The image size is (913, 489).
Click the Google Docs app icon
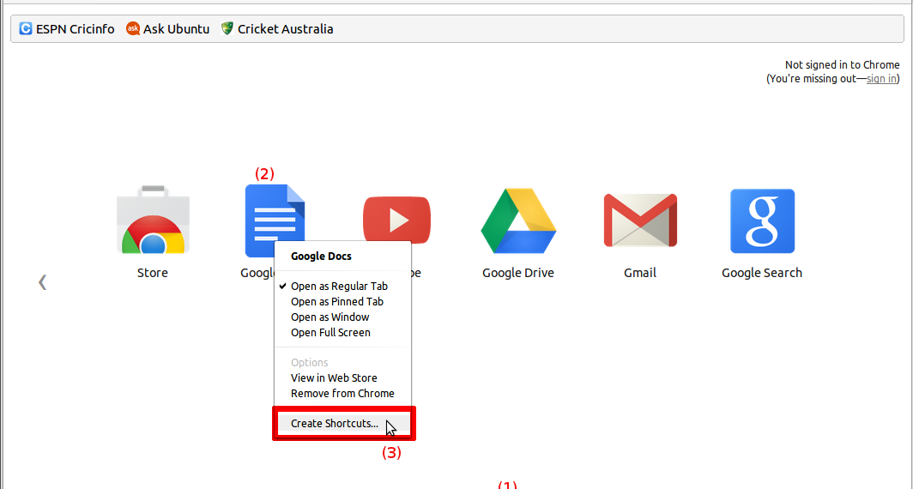(275, 220)
